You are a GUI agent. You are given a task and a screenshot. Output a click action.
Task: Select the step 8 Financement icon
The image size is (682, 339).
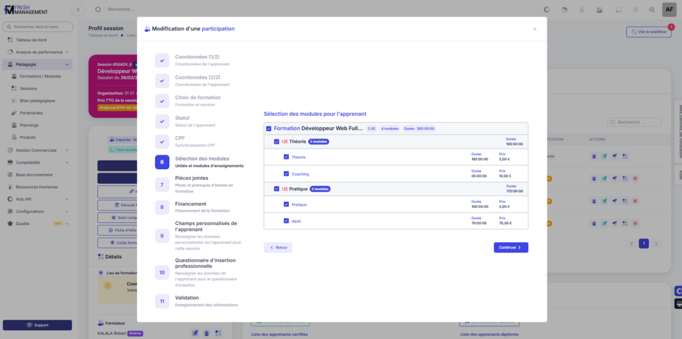[162, 207]
